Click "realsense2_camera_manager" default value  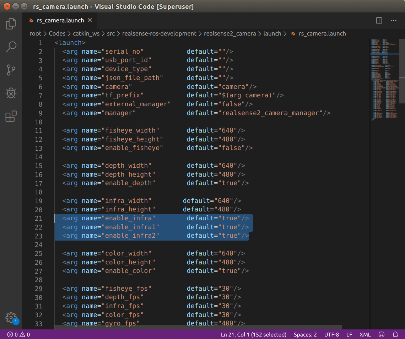click(270, 113)
